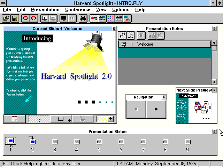Viewport: 223px width, 167px height.
Task: Click the Presentation Notes panel corner button
Action: 215,29
